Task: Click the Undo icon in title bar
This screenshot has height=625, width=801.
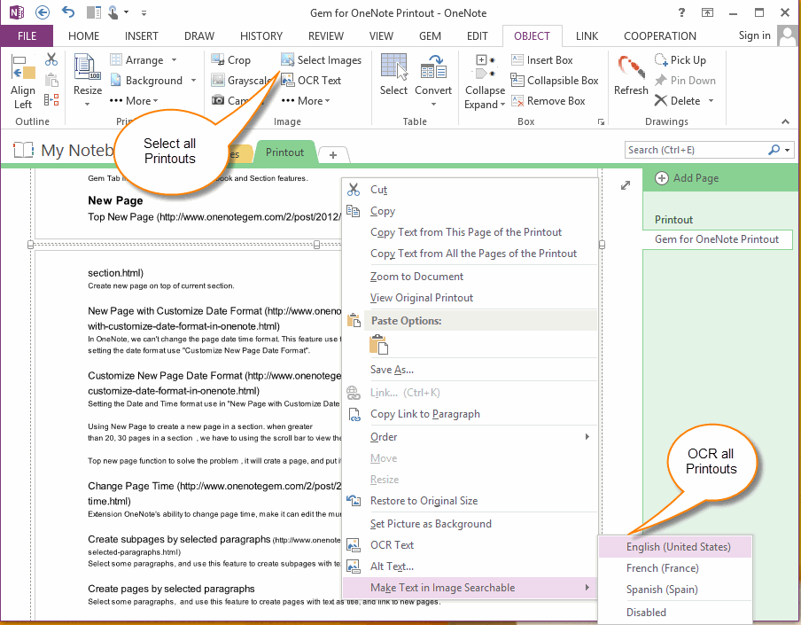Action: pyautogui.click(x=68, y=12)
